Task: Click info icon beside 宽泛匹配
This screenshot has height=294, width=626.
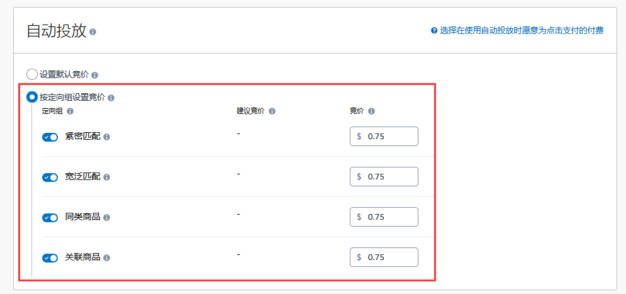Action: click(106, 178)
